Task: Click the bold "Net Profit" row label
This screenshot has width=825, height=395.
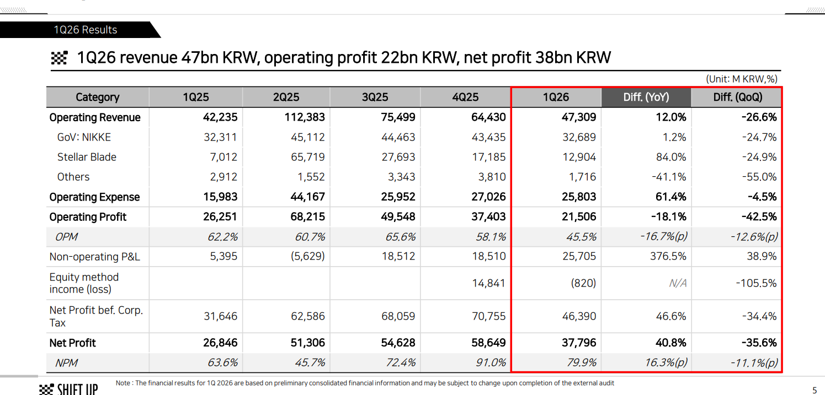Action: pyautogui.click(x=72, y=343)
